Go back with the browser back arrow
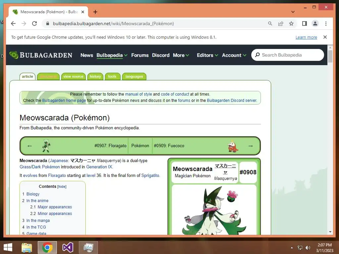The height and width of the screenshot is (254, 339). pyautogui.click(x=13, y=23)
